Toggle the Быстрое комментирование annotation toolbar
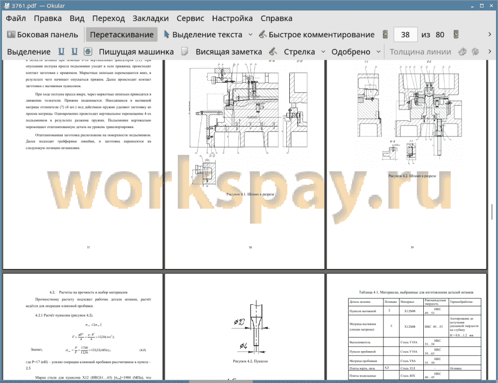This screenshot has height=383, width=498. pyautogui.click(x=317, y=35)
